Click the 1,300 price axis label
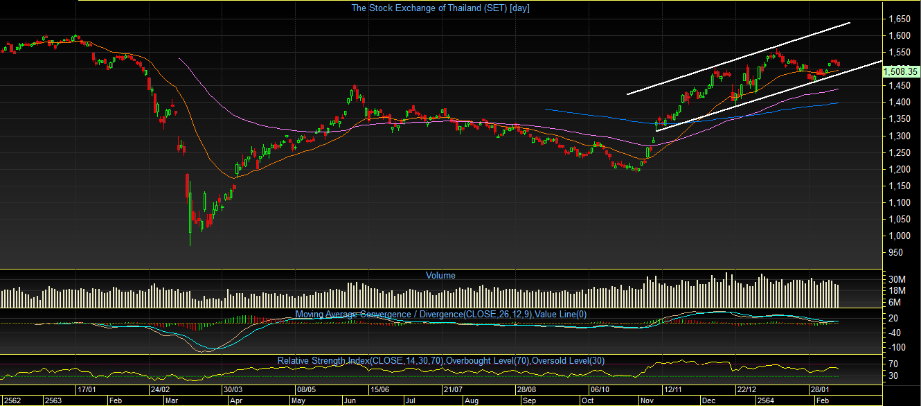 tap(900, 136)
